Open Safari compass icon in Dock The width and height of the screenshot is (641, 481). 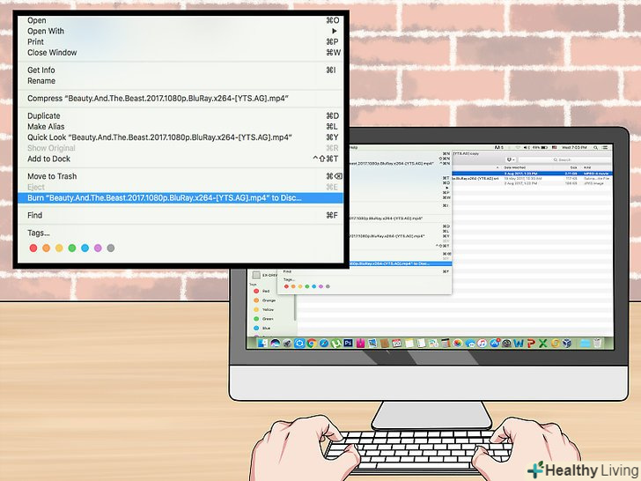pos(324,344)
